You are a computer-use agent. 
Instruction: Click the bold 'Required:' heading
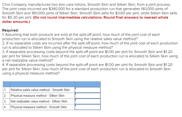[x=10, y=30]
